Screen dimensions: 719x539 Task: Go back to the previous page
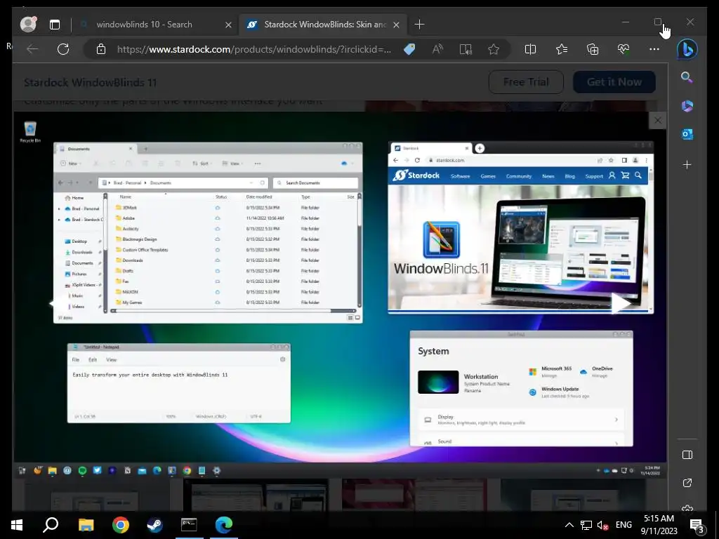tap(32, 49)
